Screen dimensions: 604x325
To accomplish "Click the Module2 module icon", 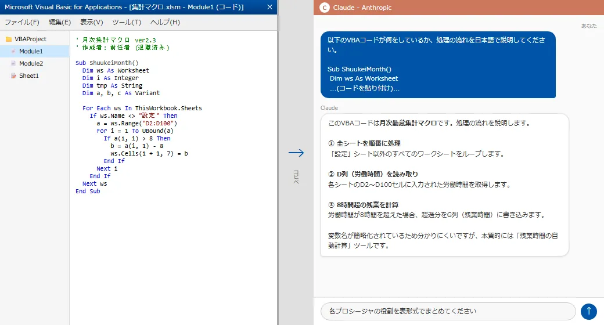I will pyautogui.click(x=13, y=63).
